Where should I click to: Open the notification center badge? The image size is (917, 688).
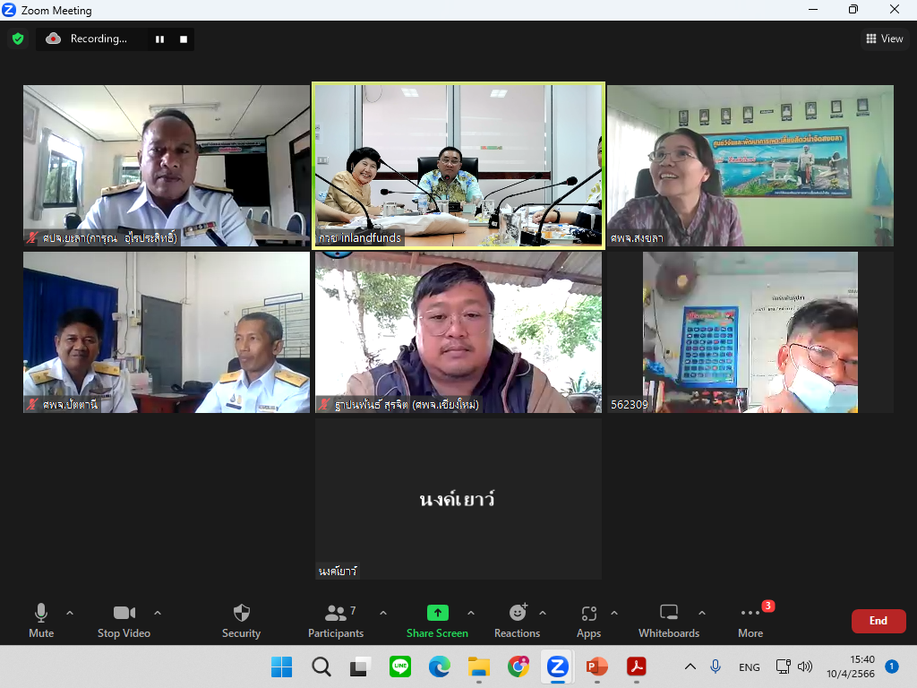pyautogui.click(x=892, y=666)
